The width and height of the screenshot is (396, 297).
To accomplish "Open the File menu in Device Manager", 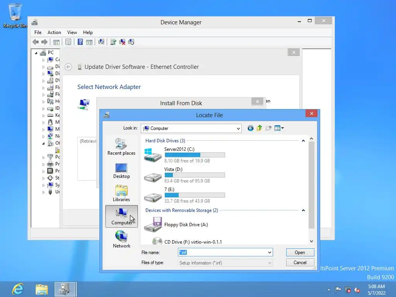I will [x=38, y=32].
